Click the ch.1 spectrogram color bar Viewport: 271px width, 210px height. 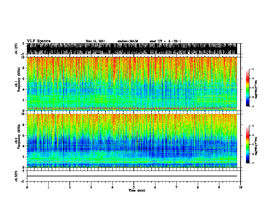[248, 88]
